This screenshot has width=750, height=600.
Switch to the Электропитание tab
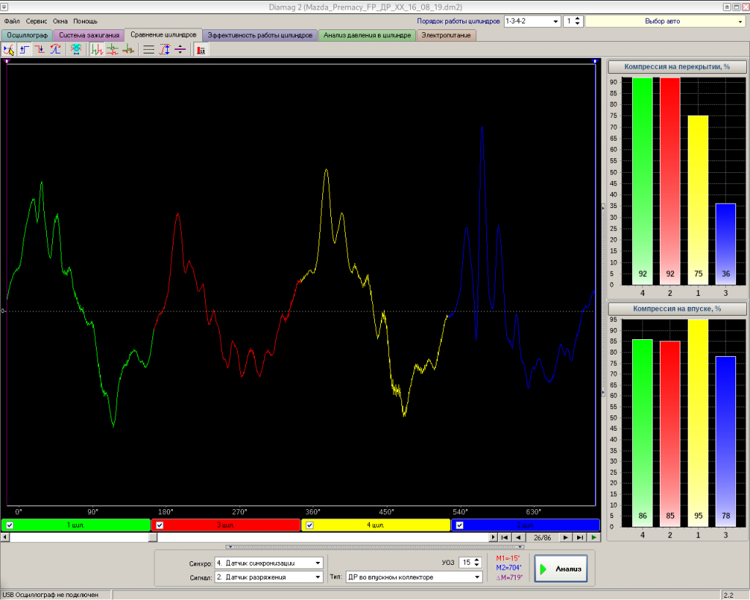tap(446, 35)
